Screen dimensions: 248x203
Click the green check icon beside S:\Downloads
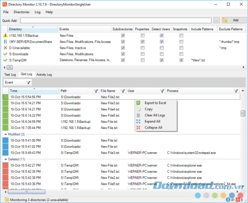pos(5,54)
